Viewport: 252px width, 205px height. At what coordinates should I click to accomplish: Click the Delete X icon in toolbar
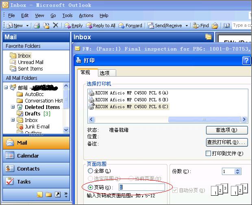(x=56, y=25)
